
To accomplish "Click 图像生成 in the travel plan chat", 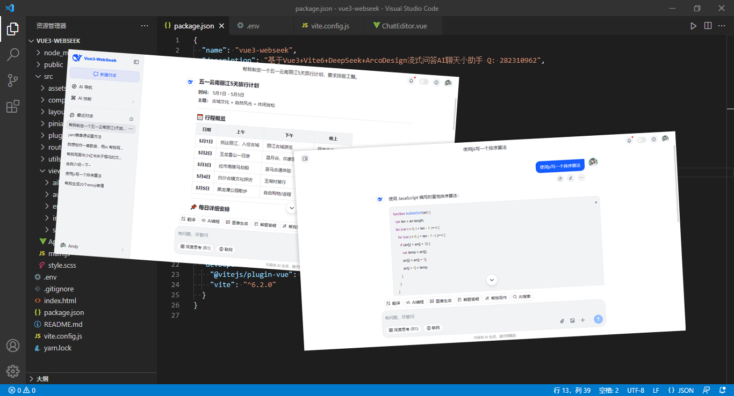I will (x=237, y=223).
